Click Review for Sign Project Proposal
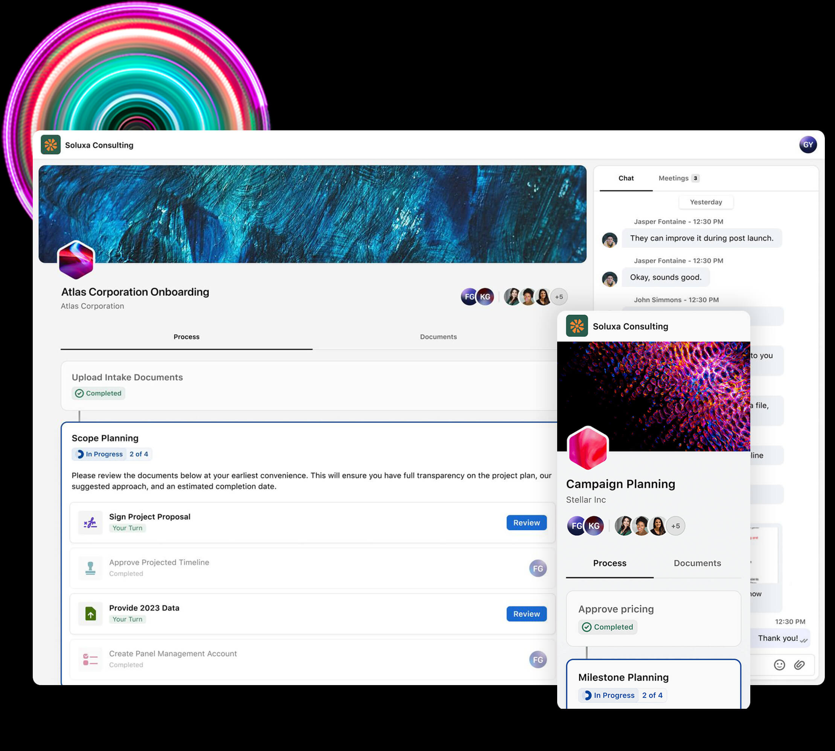This screenshot has width=835, height=751. (x=526, y=523)
